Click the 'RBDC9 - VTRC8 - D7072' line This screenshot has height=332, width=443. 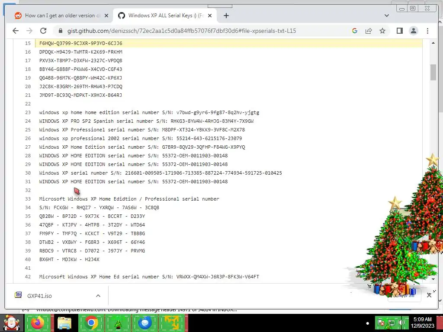tap(92, 251)
